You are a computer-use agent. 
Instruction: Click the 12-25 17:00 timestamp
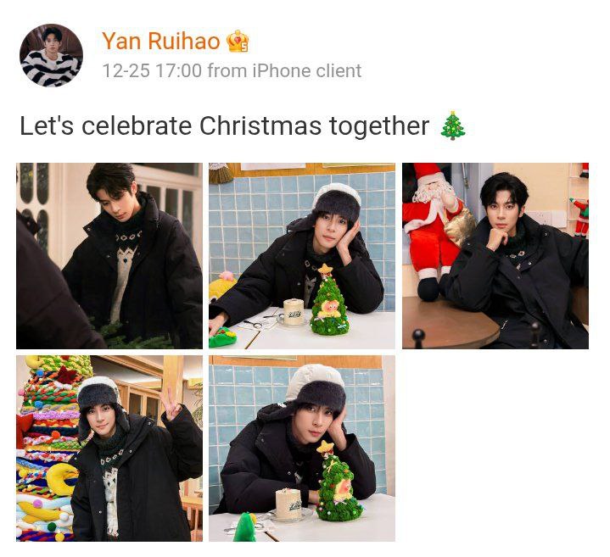point(152,70)
